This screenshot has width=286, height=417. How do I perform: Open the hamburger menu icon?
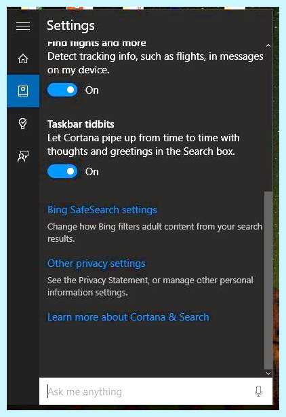[23, 26]
